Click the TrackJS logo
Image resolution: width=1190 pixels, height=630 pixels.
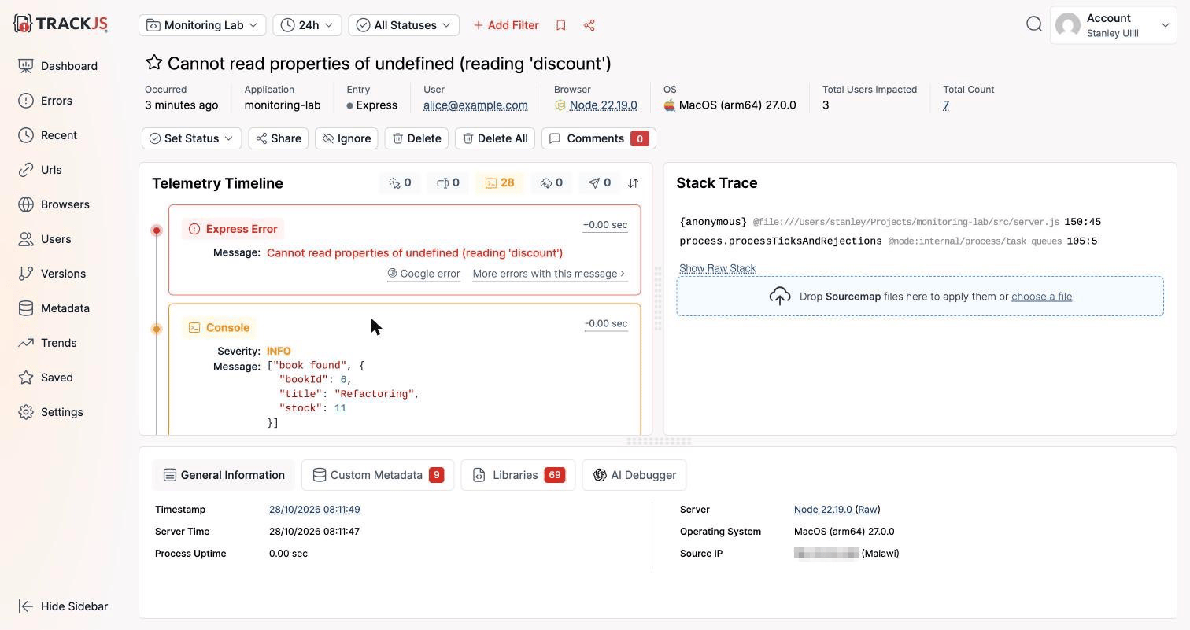[61, 24]
